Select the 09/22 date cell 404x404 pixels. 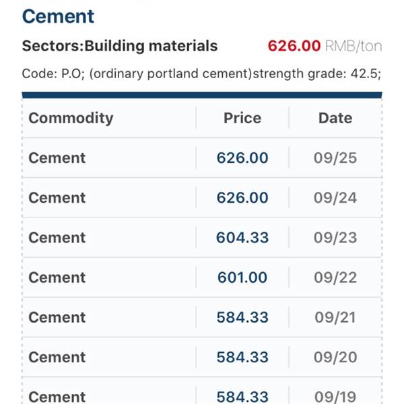coord(335,277)
